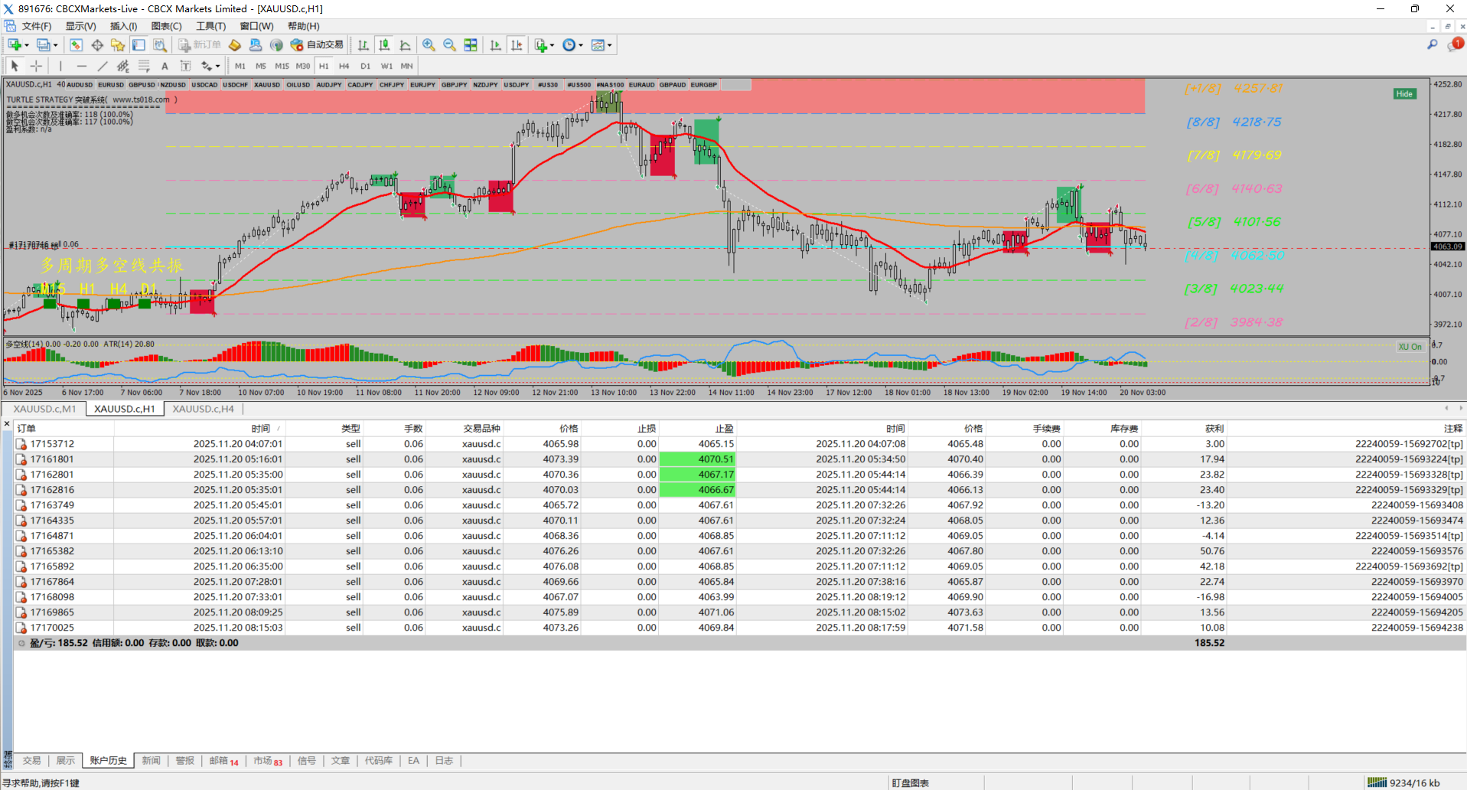The width and height of the screenshot is (1467, 790).
Task: Toggle the 自动交易 auto trading button
Action: [317, 45]
